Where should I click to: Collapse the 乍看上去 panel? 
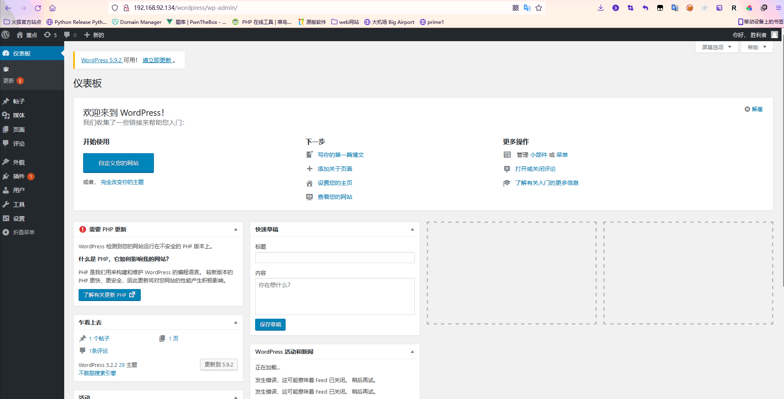pos(236,322)
